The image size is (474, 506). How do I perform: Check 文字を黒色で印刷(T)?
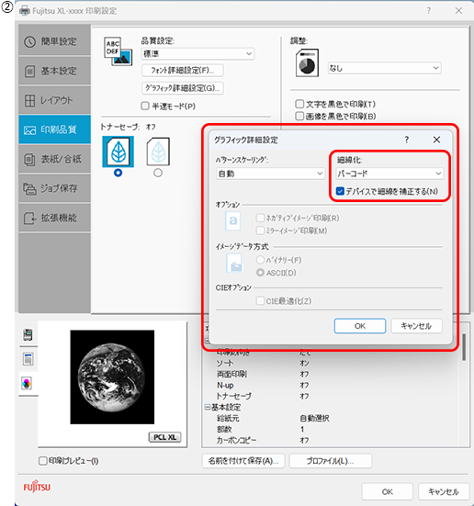(299, 104)
